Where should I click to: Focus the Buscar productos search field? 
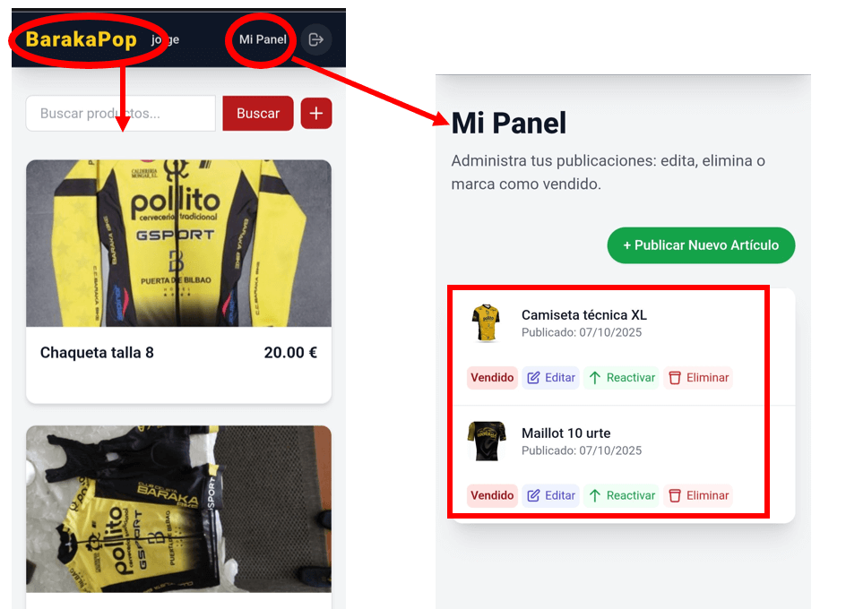pyautogui.click(x=121, y=114)
